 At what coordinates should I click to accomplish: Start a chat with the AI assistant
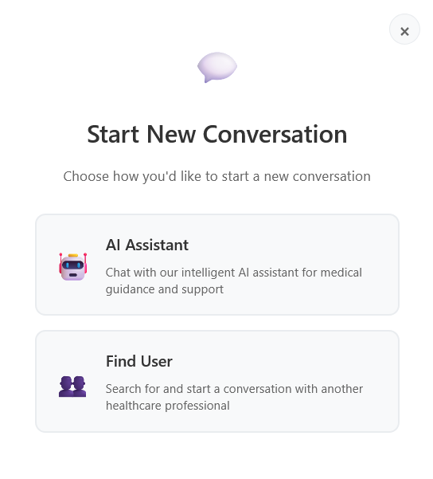[x=217, y=265]
